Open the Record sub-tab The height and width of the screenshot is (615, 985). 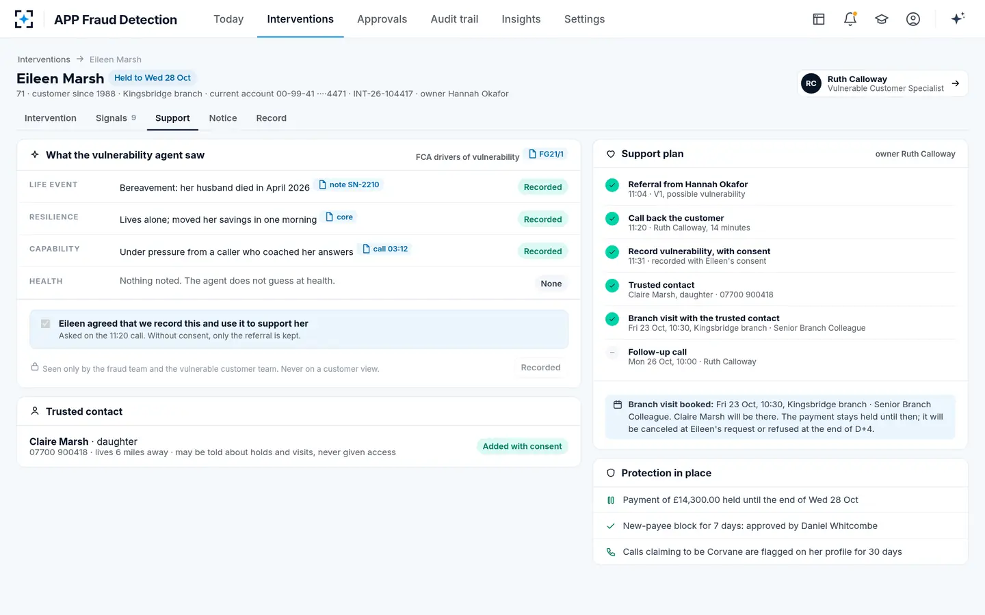[272, 118]
